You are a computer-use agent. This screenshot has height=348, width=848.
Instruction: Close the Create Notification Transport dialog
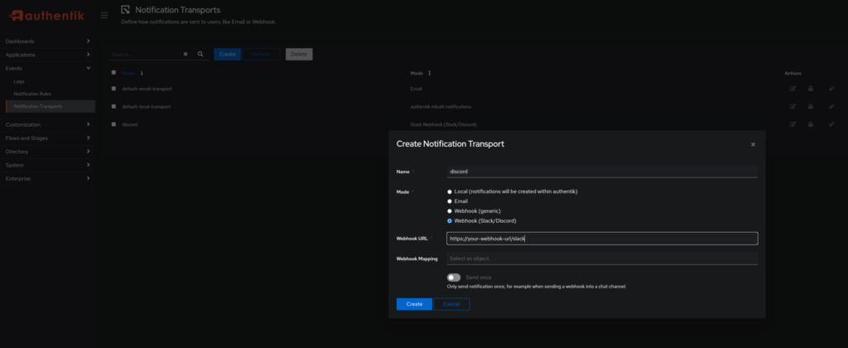tap(753, 144)
